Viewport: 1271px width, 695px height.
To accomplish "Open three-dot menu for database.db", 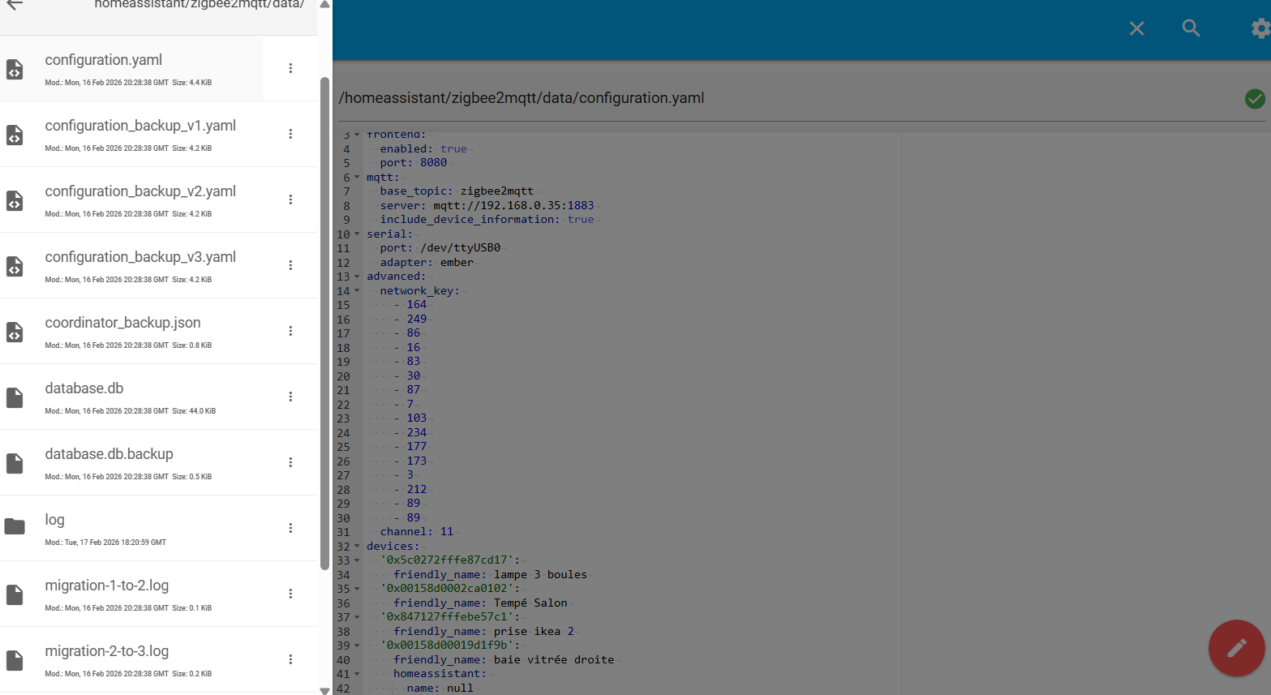I will pos(290,397).
